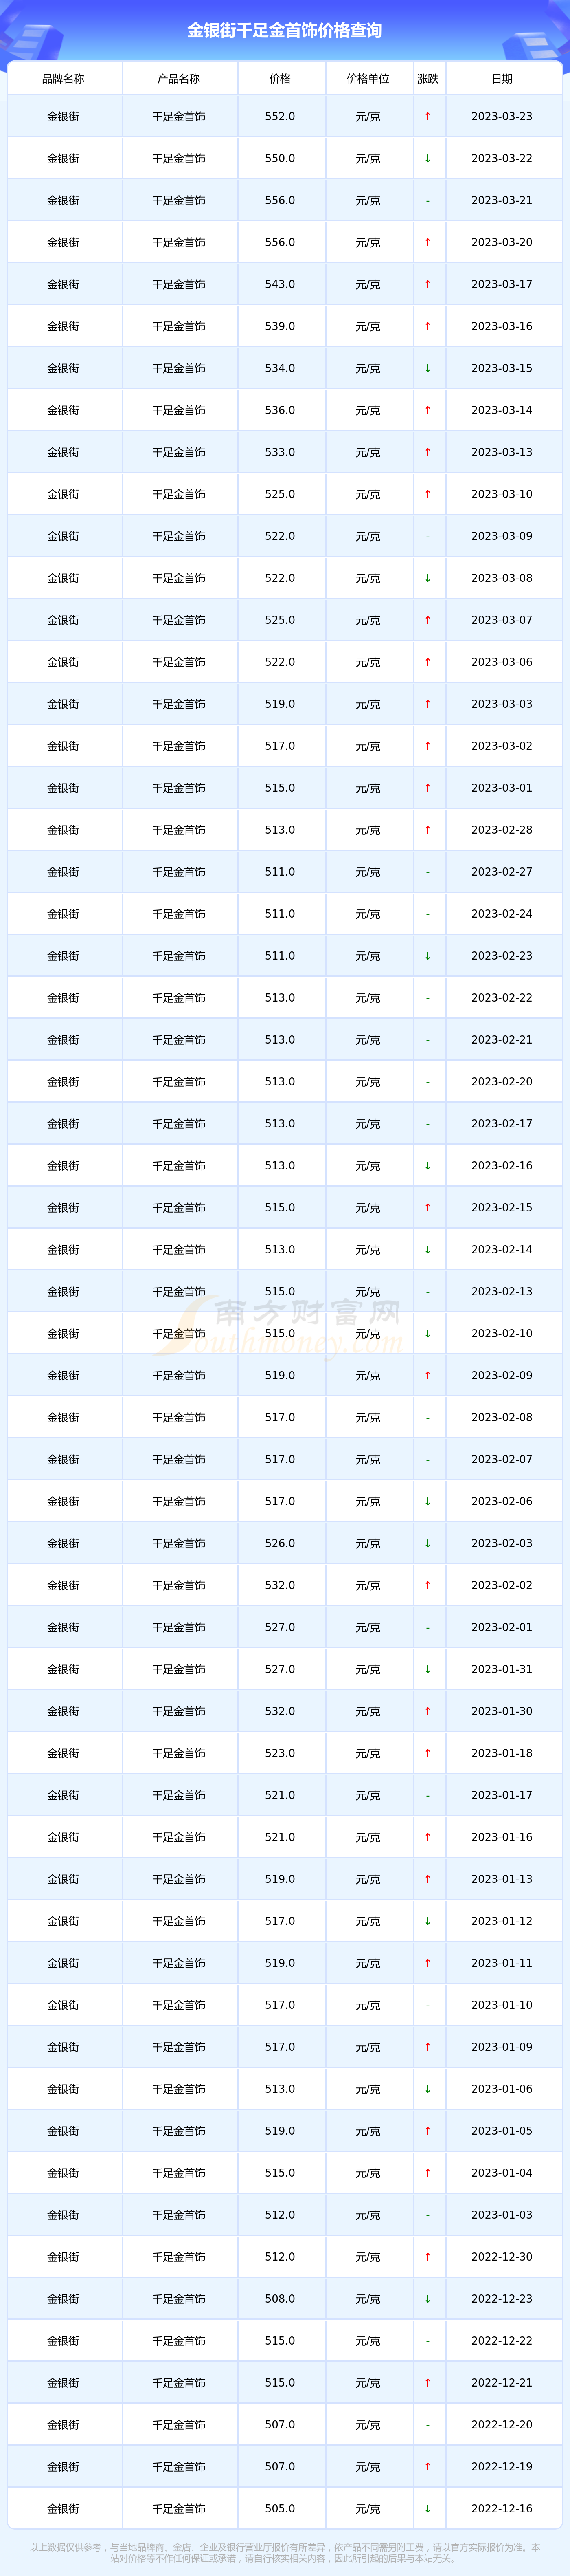
Task: Click the page title 金银街千足金首饰价格查询
Action: pyautogui.click(x=285, y=31)
